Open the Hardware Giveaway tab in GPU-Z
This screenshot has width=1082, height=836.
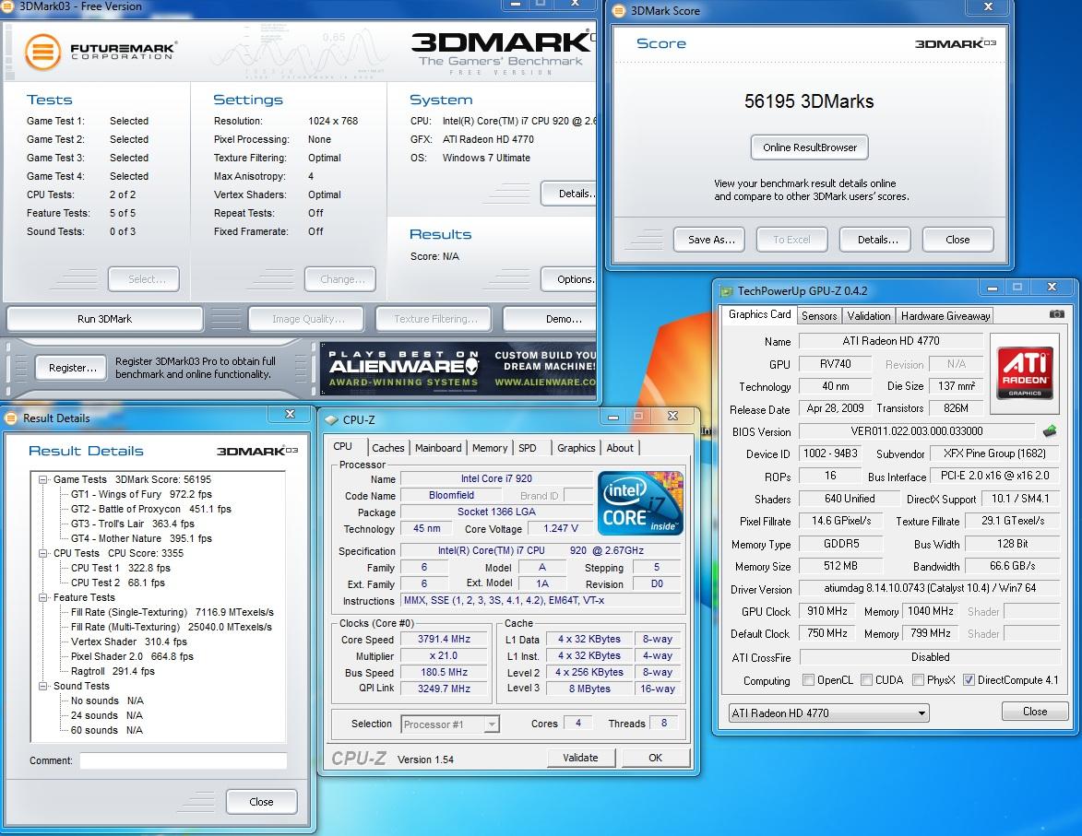click(945, 316)
